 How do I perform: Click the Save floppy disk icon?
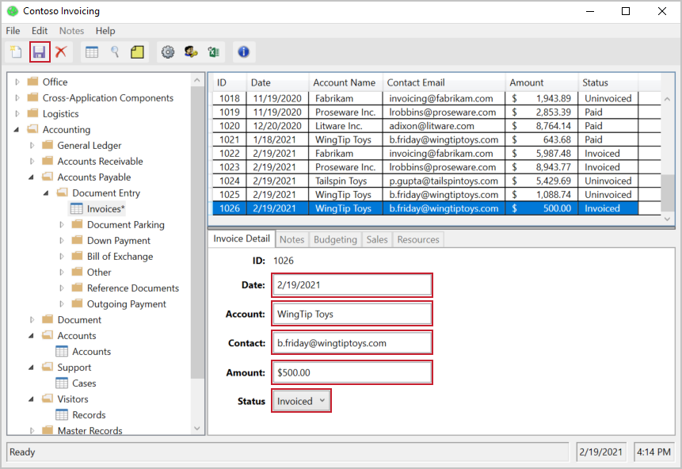click(40, 52)
